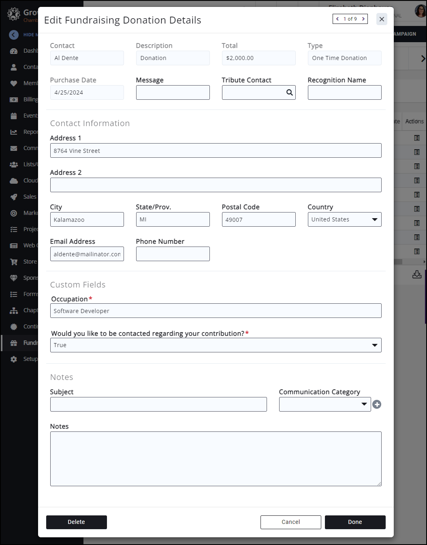This screenshot has height=545, width=427.
Task: Open the contacted regarding contribution dropdown
Action: 216,345
